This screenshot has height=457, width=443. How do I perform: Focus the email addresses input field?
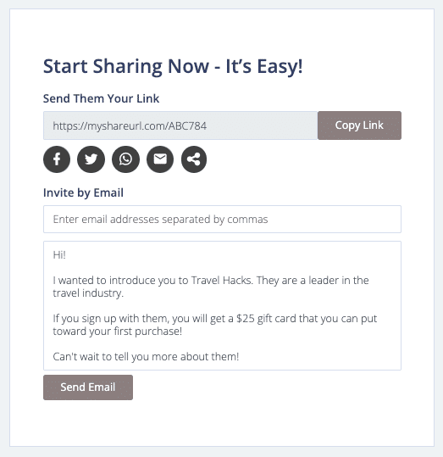tap(222, 219)
